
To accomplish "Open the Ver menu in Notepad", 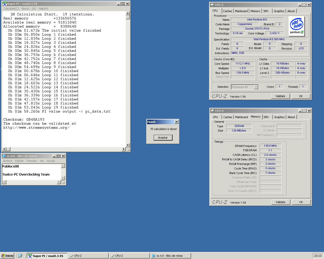I will pos(42,161).
